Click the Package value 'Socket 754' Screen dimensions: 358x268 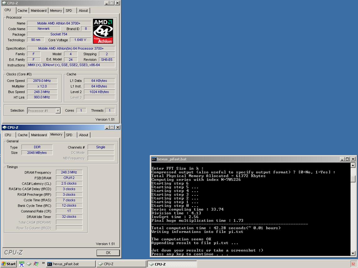[59, 34]
